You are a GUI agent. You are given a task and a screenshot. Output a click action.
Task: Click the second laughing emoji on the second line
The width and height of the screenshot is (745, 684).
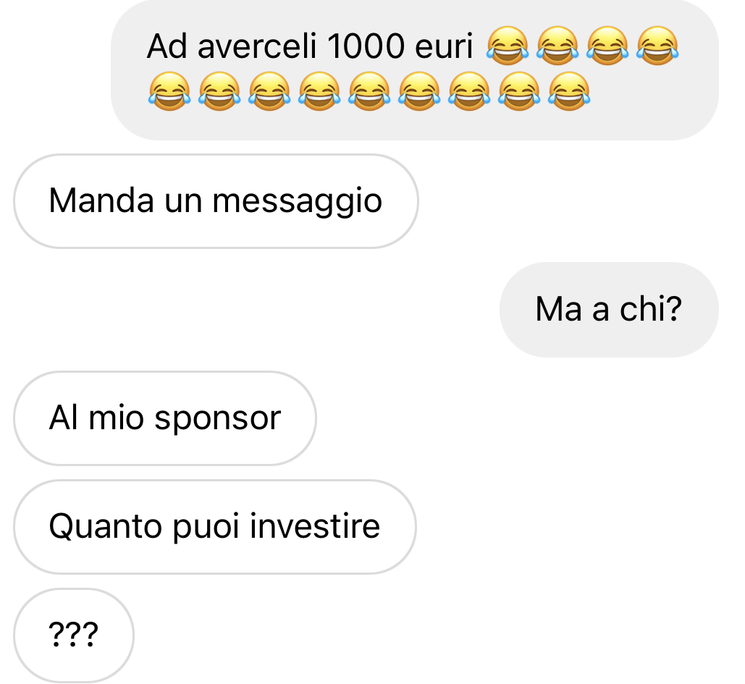tap(219, 91)
